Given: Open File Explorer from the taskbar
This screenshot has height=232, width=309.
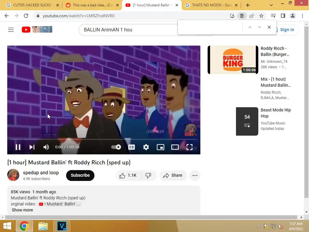Looking at the screenshot, I should pos(43,226).
